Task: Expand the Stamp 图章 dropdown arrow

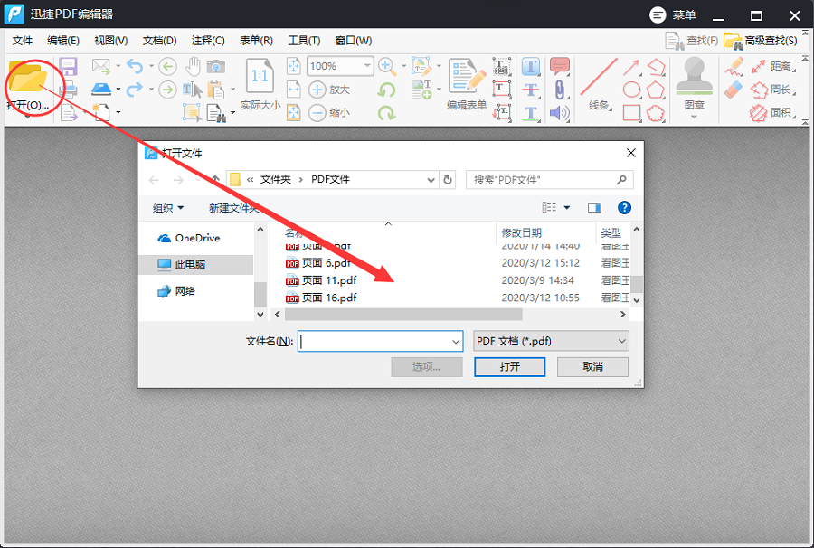Action: (694, 118)
